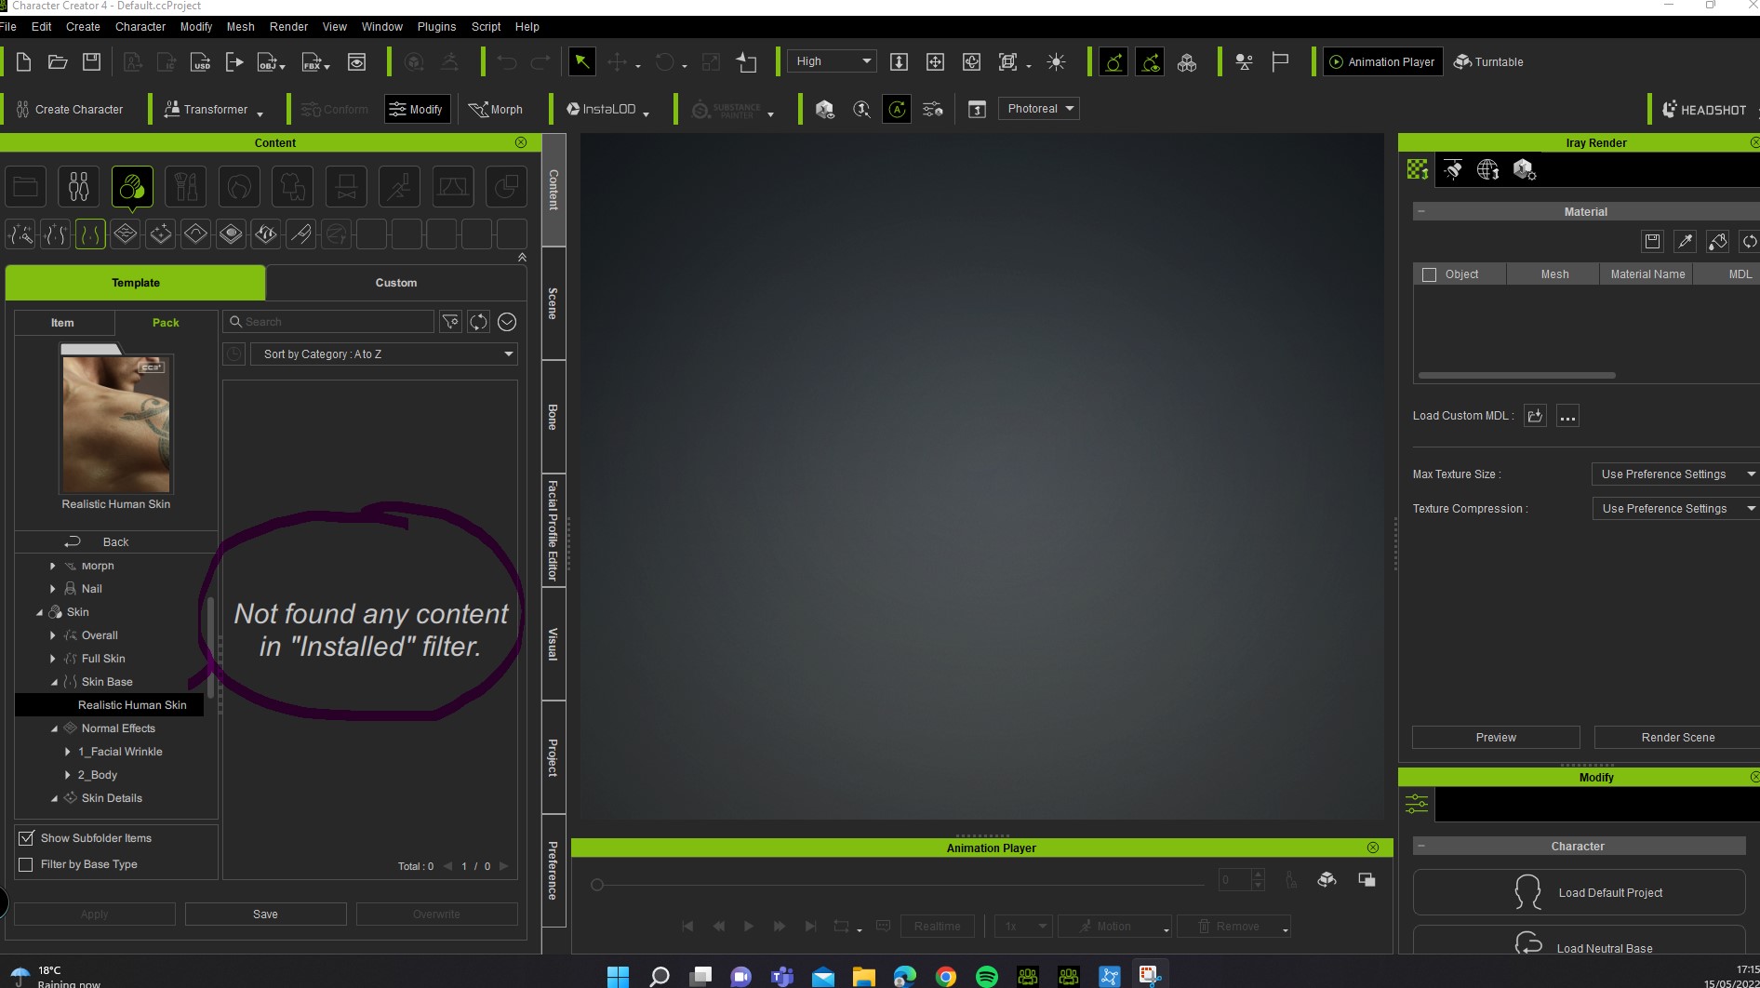The height and width of the screenshot is (988, 1760).
Task: Click the Preview render button
Action: tap(1496, 738)
